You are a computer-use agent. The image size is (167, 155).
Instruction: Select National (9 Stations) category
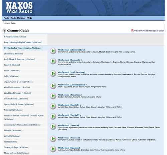pos(13,110)
